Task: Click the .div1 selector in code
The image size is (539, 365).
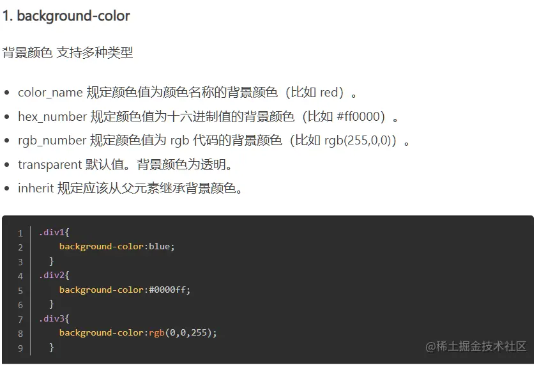Action: 51,233
